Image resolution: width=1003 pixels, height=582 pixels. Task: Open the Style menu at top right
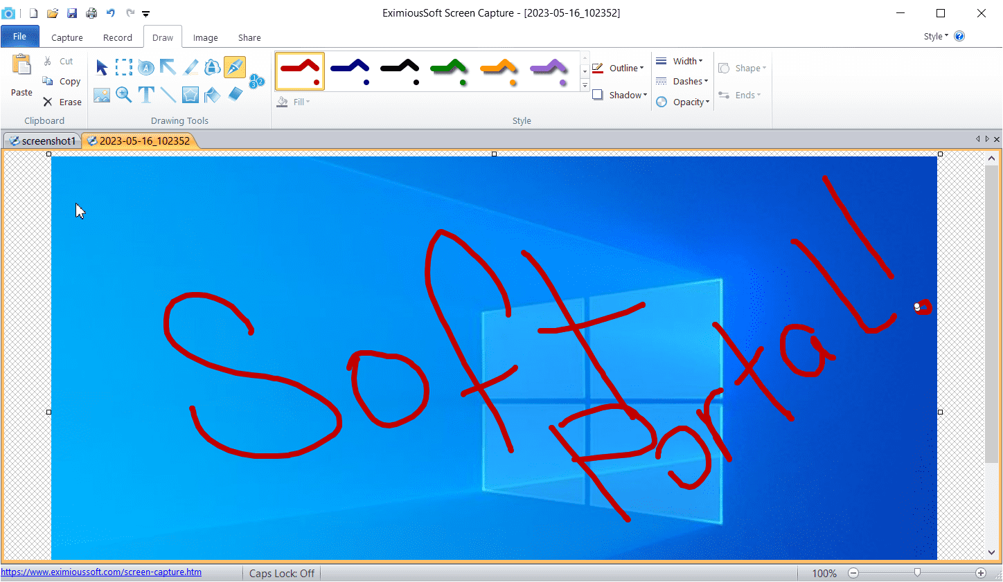[x=936, y=36]
